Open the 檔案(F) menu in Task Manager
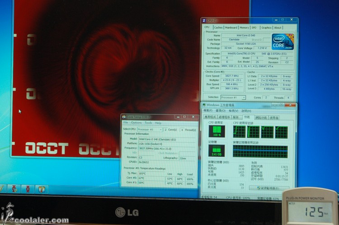339x225 pixels. click(208, 110)
